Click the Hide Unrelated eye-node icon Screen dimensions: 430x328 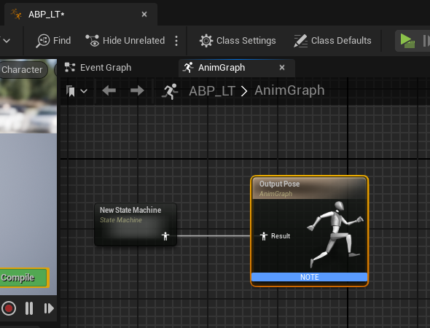coord(92,40)
